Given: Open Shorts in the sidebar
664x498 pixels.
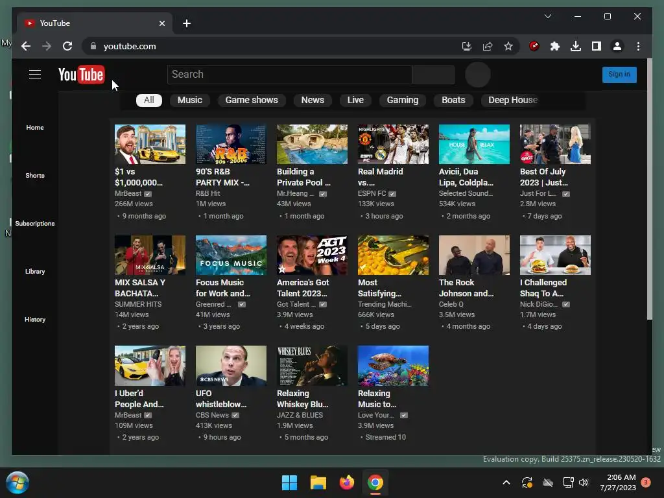Looking at the screenshot, I should [35, 175].
